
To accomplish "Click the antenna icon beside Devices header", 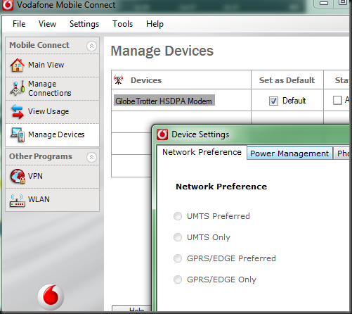I will pyautogui.click(x=119, y=80).
